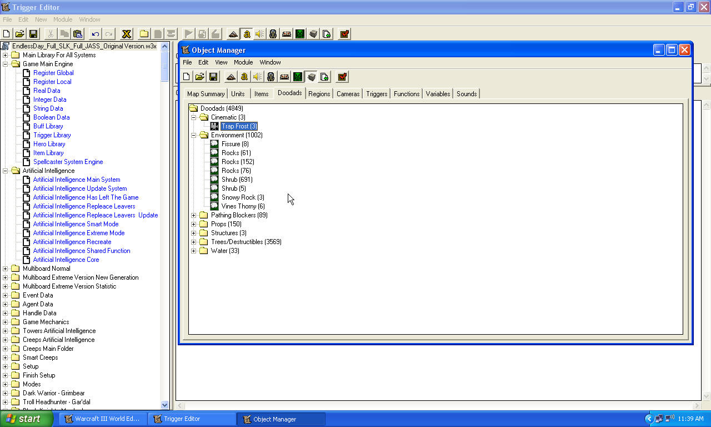Open Object Editor from Object Manager toolbar
Screen dimensions: 711x427
point(271,77)
